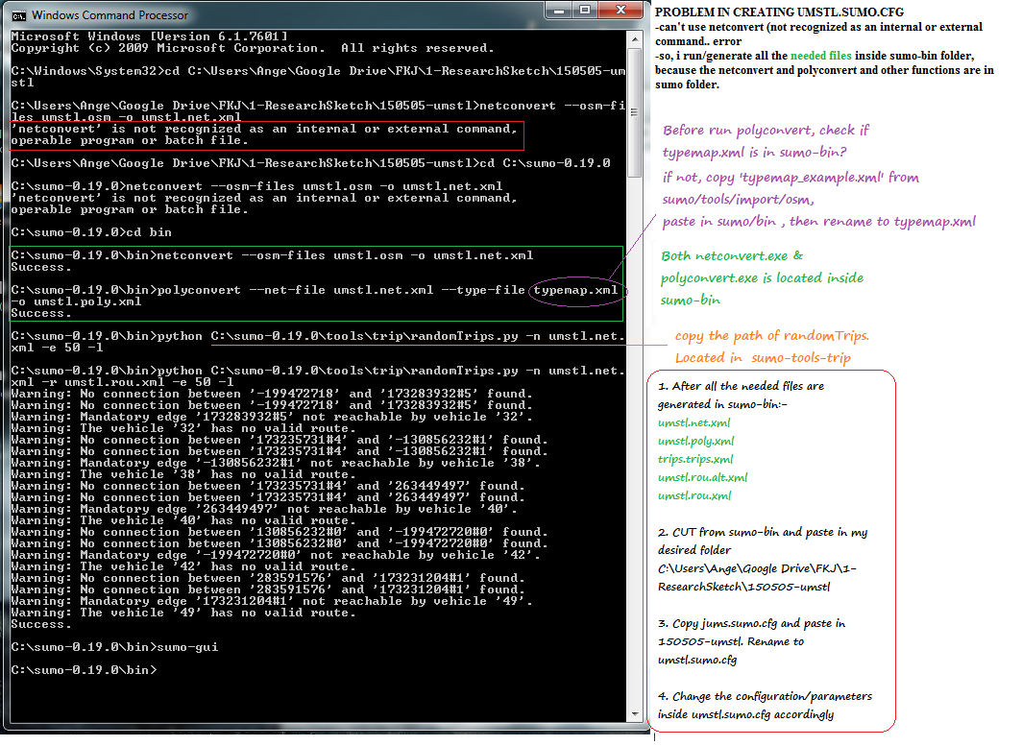
Task: Click 'Both netconvert.exe &' green note
Action: [732, 256]
